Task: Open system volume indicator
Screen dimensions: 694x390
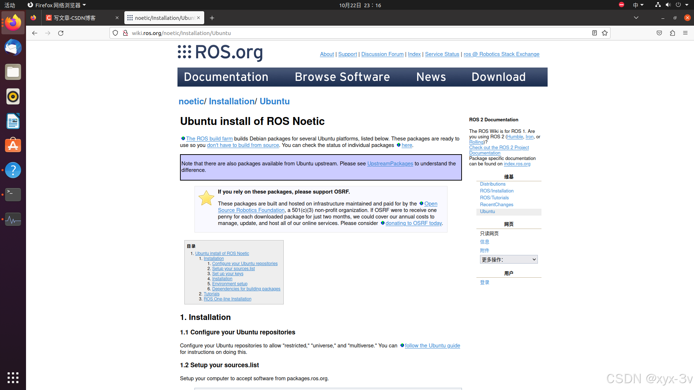Action: [668, 5]
